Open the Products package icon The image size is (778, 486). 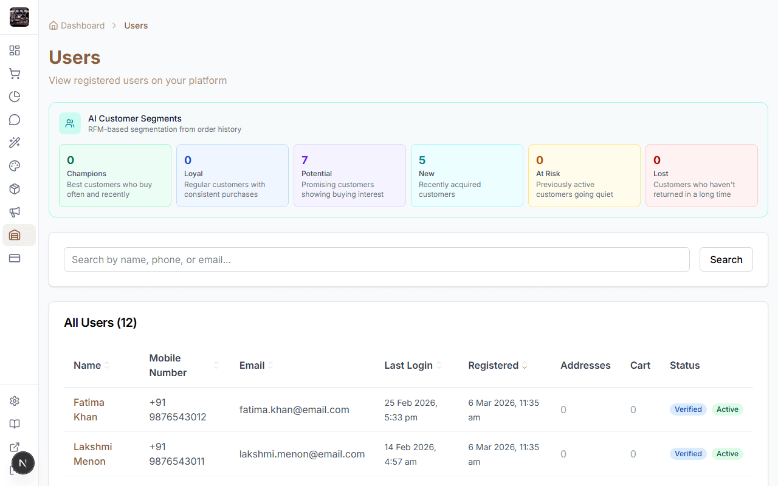click(15, 189)
